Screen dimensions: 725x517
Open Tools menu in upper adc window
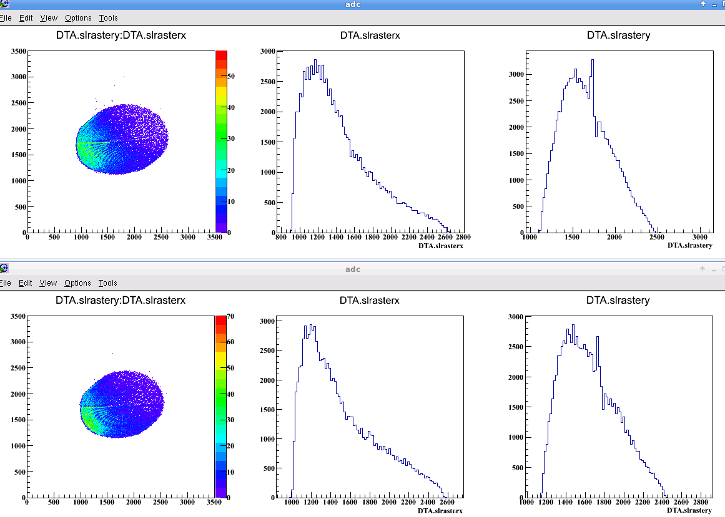[x=108, y=18]
